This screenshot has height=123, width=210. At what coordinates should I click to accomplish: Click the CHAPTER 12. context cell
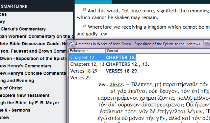(121, 58)
